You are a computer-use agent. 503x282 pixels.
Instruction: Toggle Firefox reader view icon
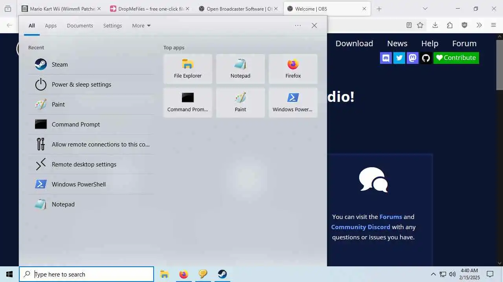point(409,25)
